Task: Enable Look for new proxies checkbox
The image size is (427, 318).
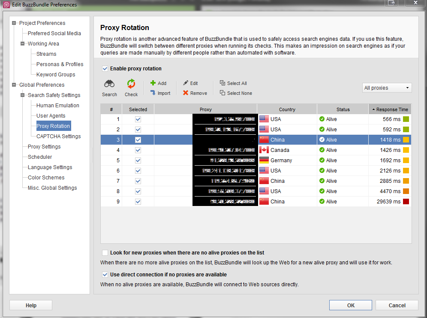Action: click(105, 253)
